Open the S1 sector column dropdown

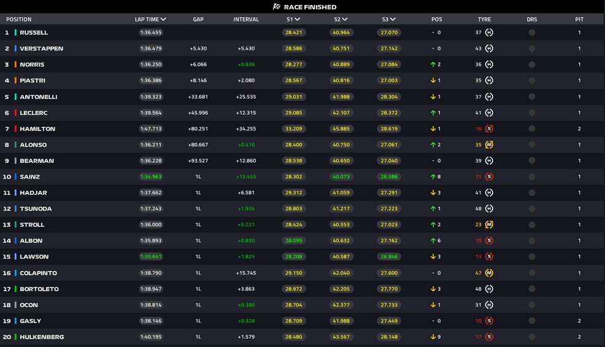click(297, 20)
